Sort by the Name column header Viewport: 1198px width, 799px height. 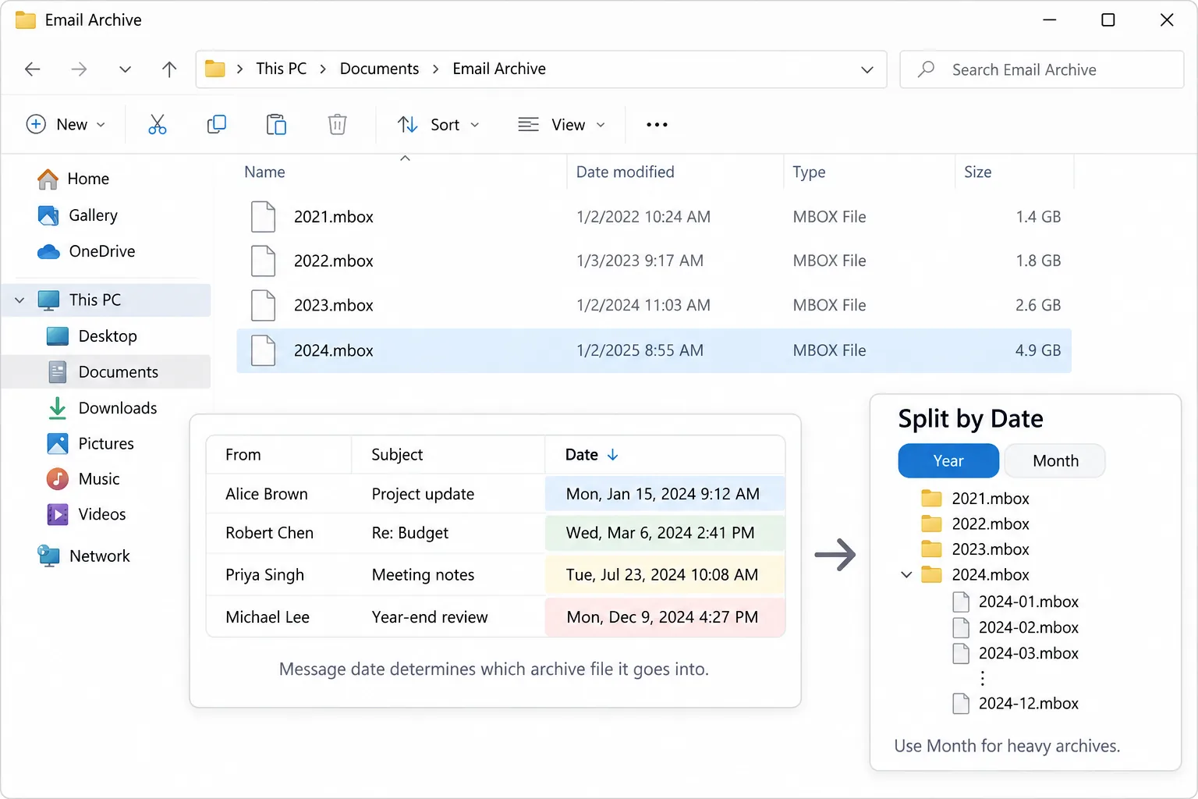coord(264,172)
